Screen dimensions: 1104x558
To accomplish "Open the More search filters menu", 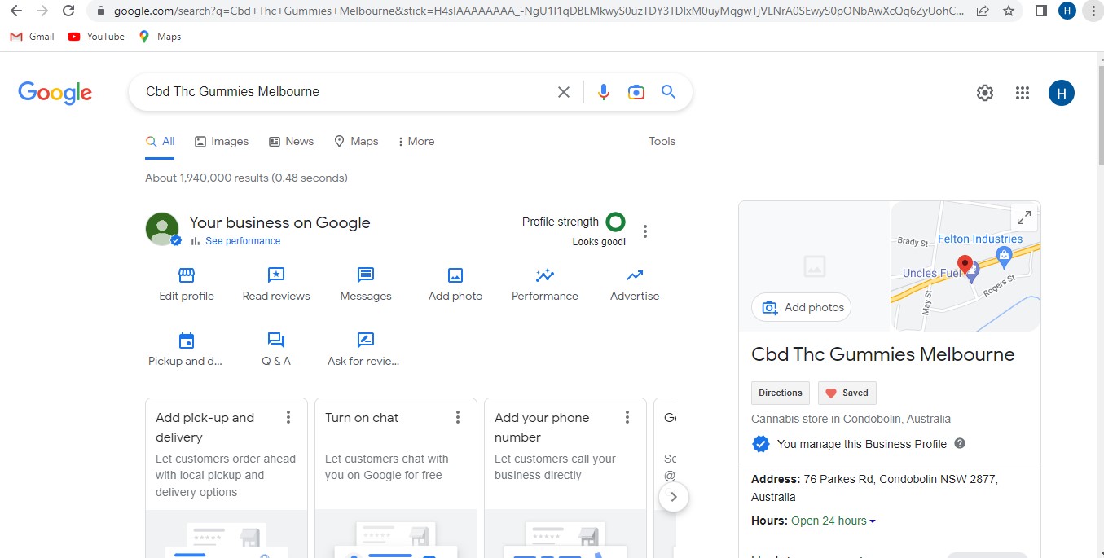I will tap(416, 141).
